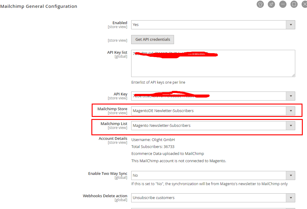Click the Mailchimp List label
The height and width of the screenshot is (209, 307).
(x=114, y=124)
